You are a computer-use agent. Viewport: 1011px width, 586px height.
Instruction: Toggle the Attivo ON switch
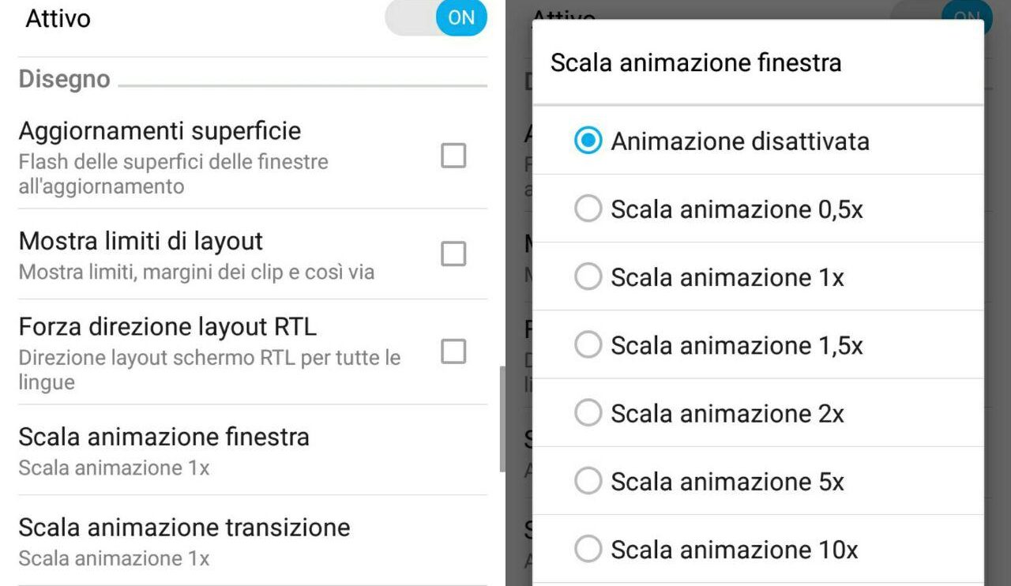pyautogui.click(x=437, y=17)
